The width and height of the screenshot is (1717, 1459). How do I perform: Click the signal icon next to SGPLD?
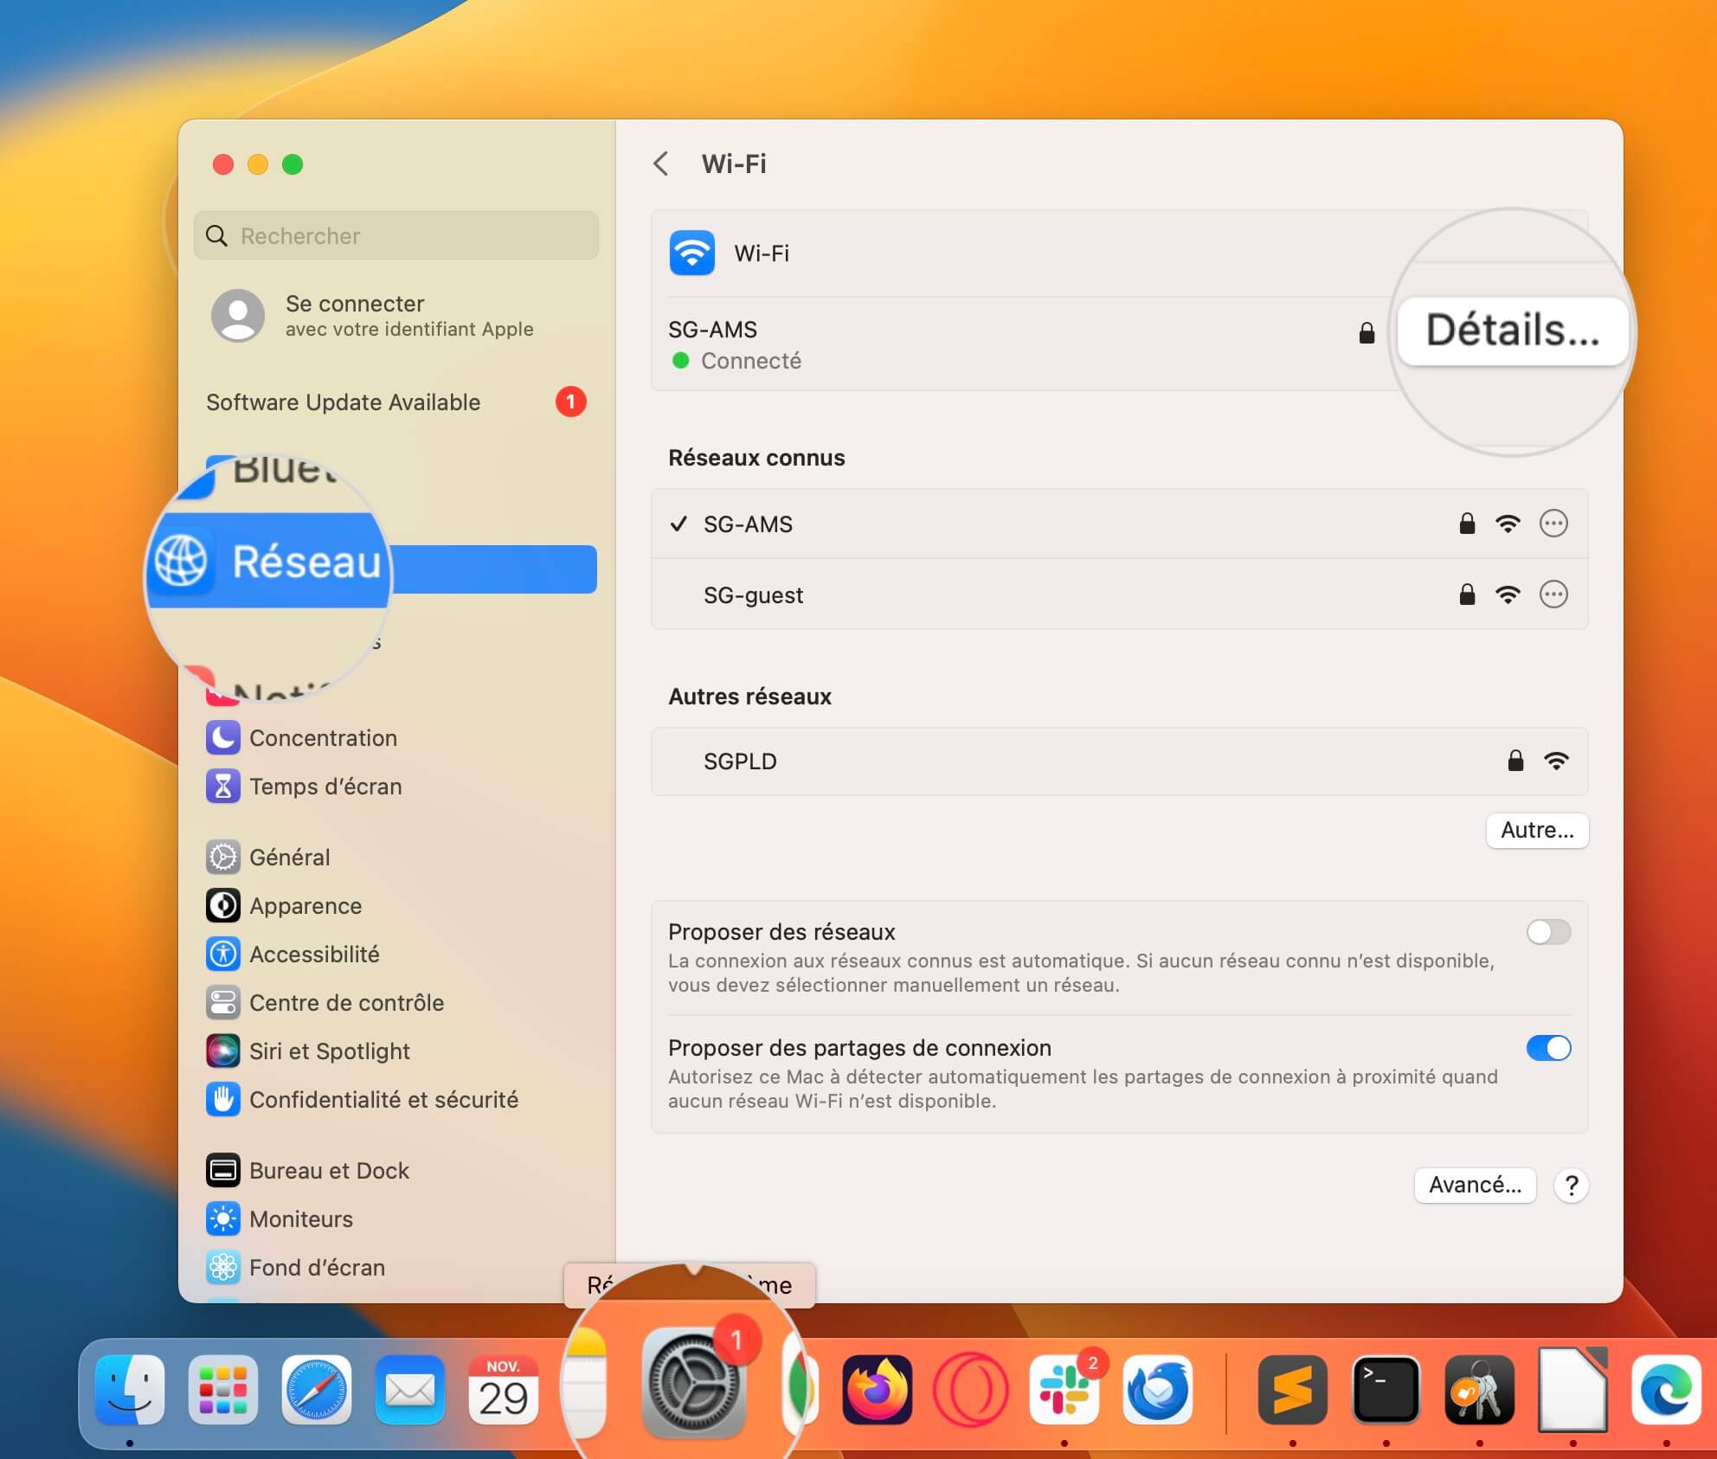pos(1556,761)
